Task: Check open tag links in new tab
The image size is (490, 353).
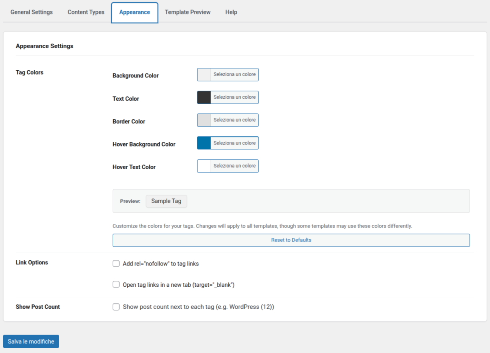Action: [x=116, y=285]
